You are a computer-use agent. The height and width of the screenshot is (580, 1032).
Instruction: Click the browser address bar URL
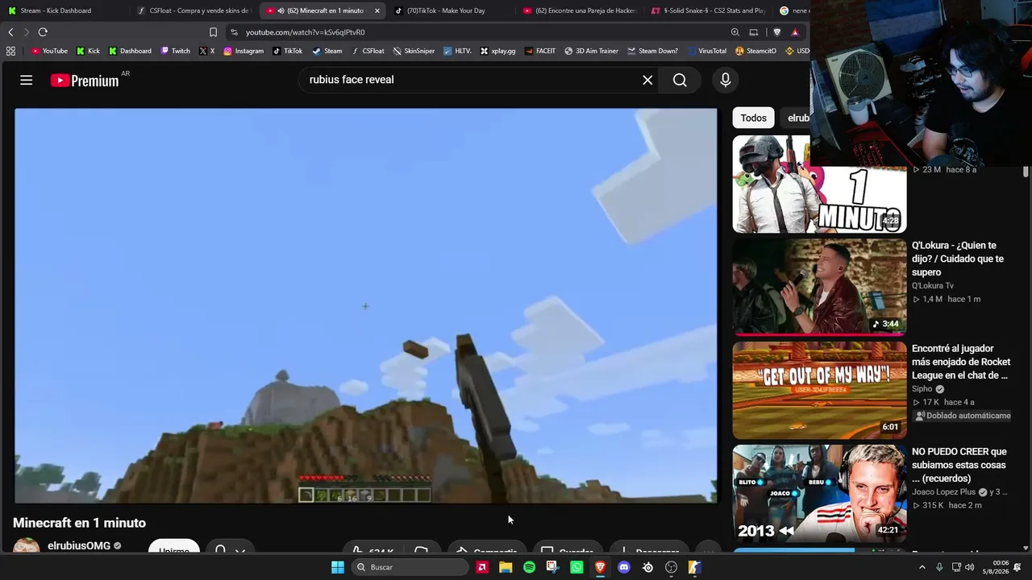(x=305, y=32)
